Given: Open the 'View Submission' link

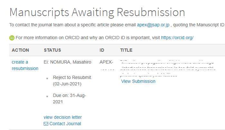Looking at the screenshot, I should click(x=138, y=81).
